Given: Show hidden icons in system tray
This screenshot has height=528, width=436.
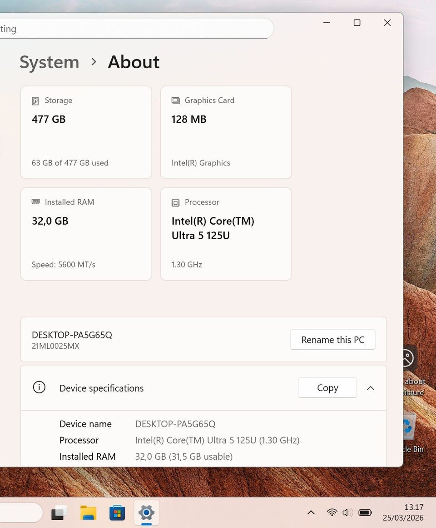Looking at the screenshot, I should pos(311,513).
